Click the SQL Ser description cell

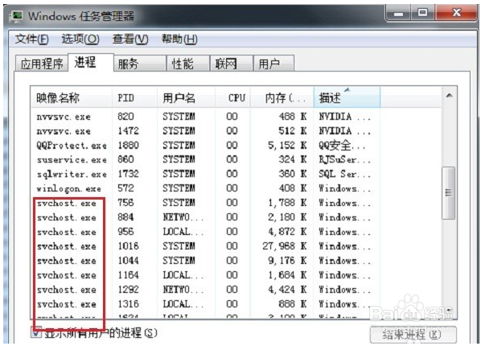pyautogui.click(x=344, y=174)
